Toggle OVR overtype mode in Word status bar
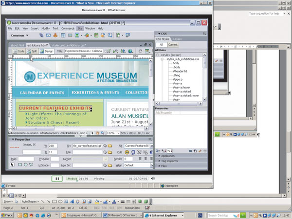Viewport: 292px width, 219px height. point(119,208)
